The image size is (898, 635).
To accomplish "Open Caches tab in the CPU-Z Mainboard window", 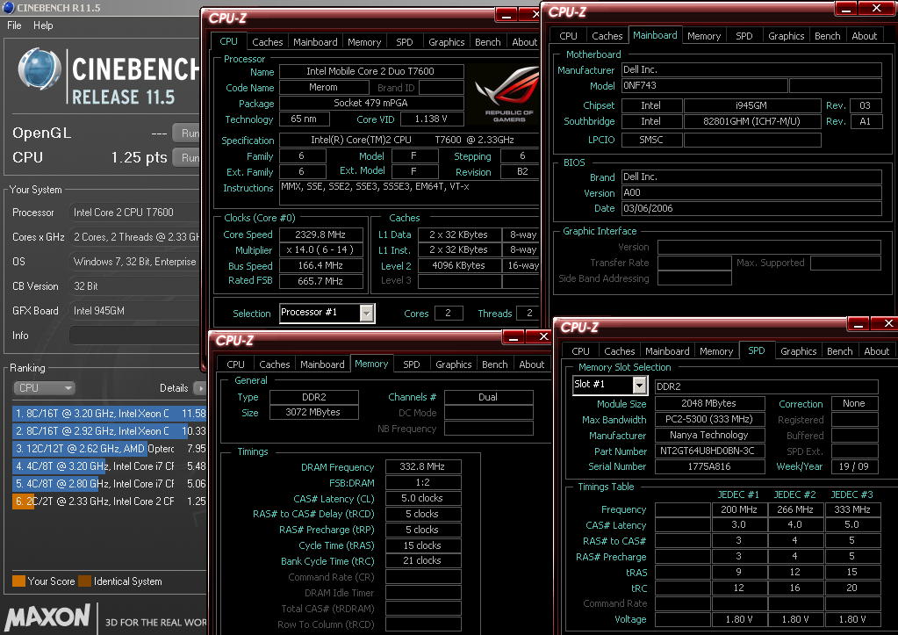I will click(x=607, y=35).
